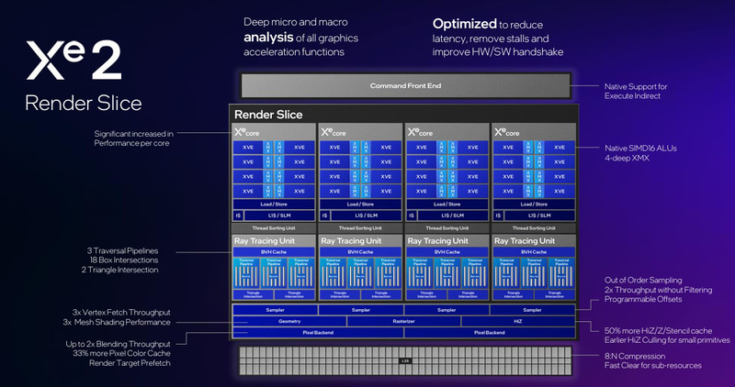Select '2x Throughput without Filtering' text
This screenshot has width=735, height=387.
[x=658, y=290]
